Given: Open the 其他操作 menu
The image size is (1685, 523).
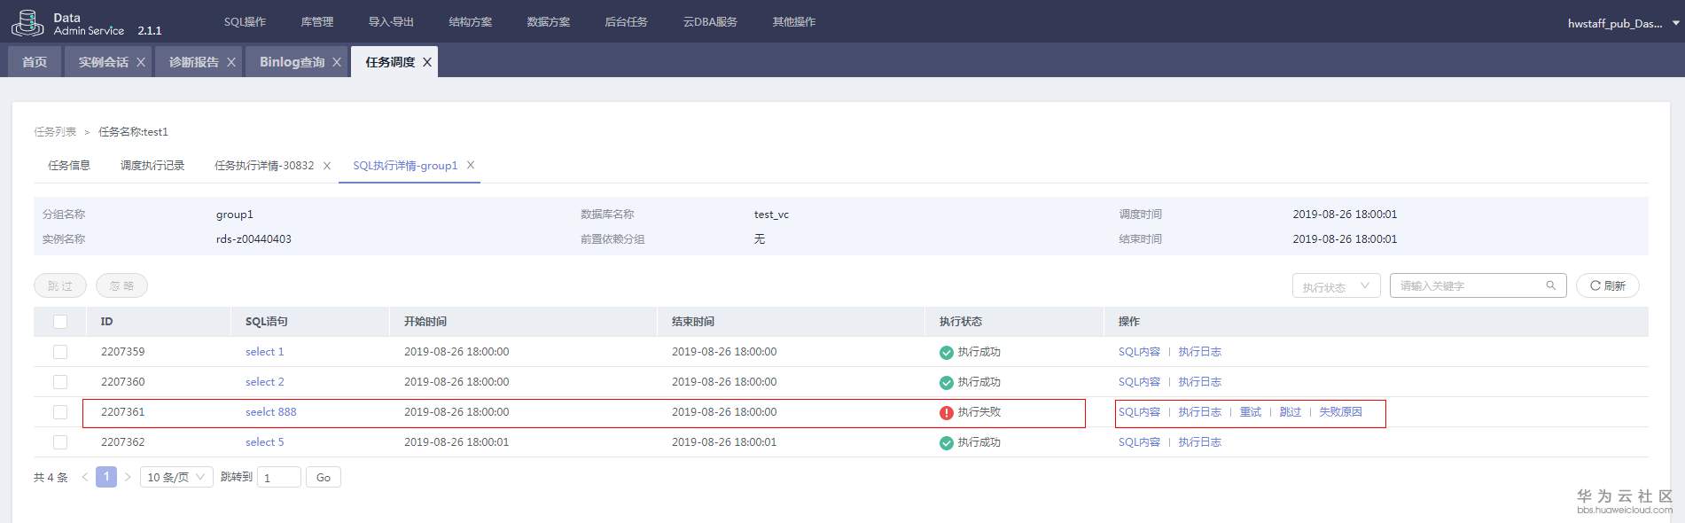Looking at the screenshot, I should (793, 21).
